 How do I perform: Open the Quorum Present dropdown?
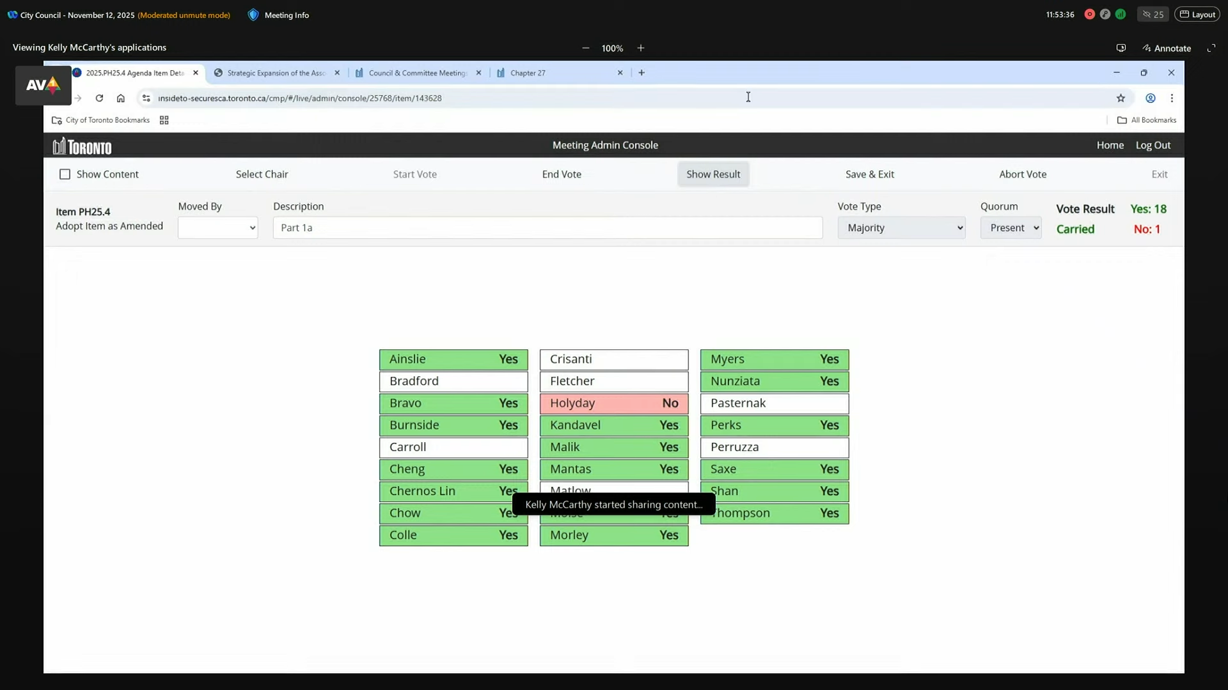click(1011, 228)
